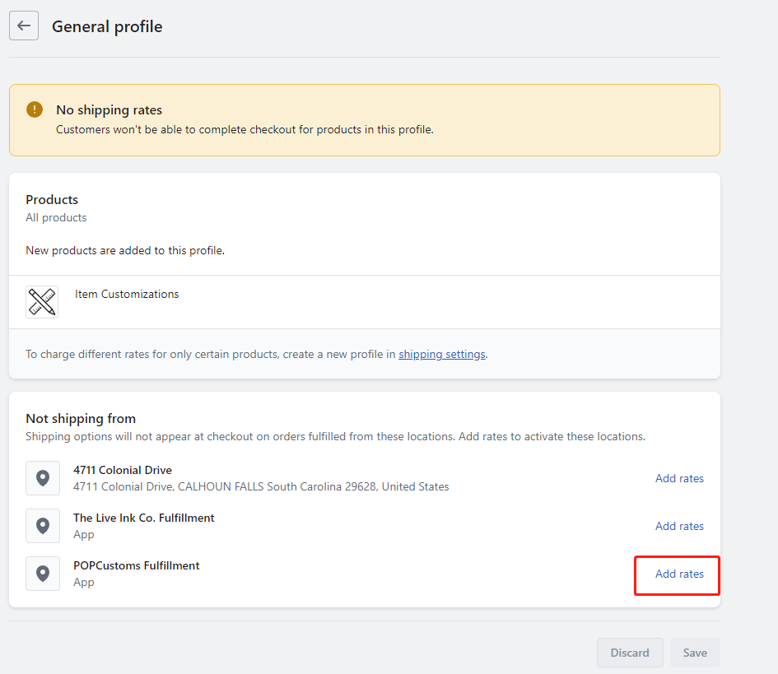Click the 4711 Colonial Drive location name
The width and height of the screenshot is (778, 674).
pyautogui.click(x=123, y=470)
